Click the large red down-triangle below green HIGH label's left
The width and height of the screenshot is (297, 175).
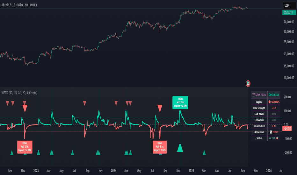click(160, 108)
